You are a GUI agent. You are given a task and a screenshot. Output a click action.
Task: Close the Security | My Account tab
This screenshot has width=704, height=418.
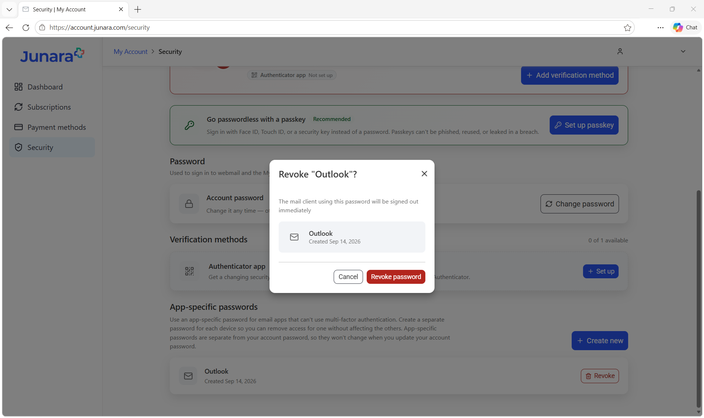[x=121, y=10]
